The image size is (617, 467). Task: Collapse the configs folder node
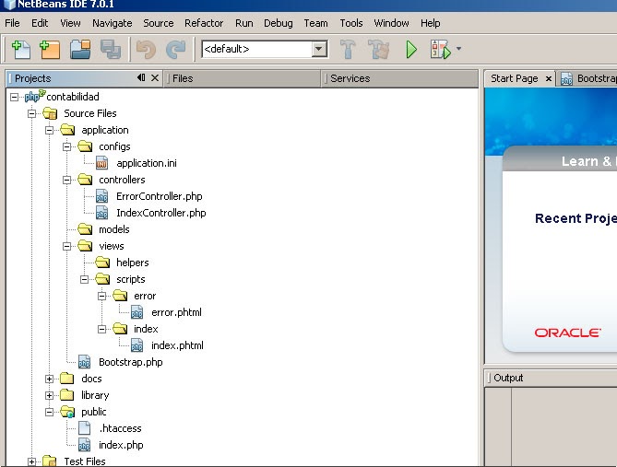coord(67,146)
